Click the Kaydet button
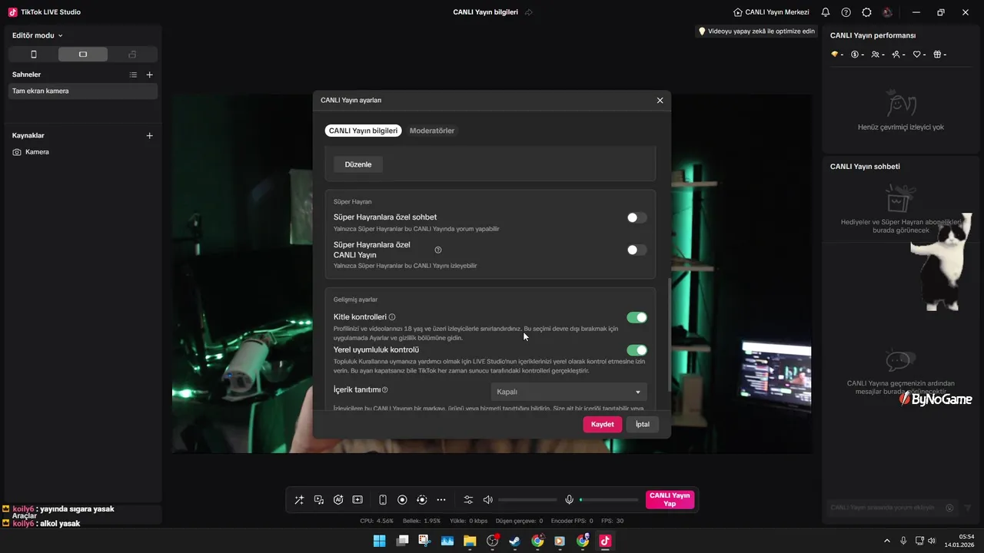 point(603,424)
